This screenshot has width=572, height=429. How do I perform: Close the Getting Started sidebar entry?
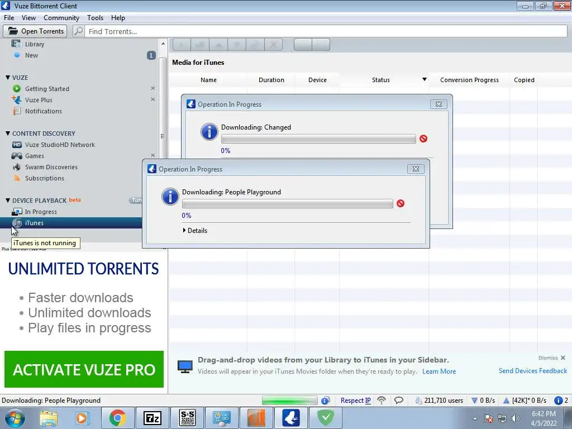tap(153, 88)
